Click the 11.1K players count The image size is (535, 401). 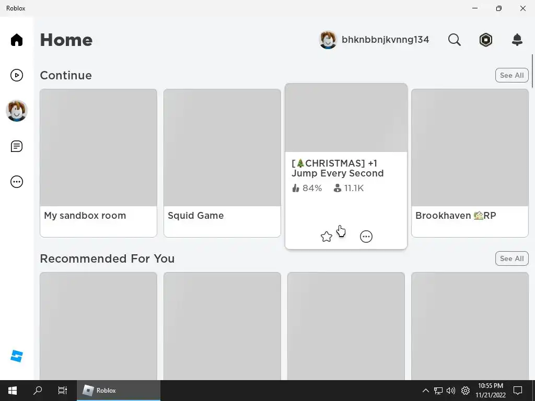click(348, 188)
